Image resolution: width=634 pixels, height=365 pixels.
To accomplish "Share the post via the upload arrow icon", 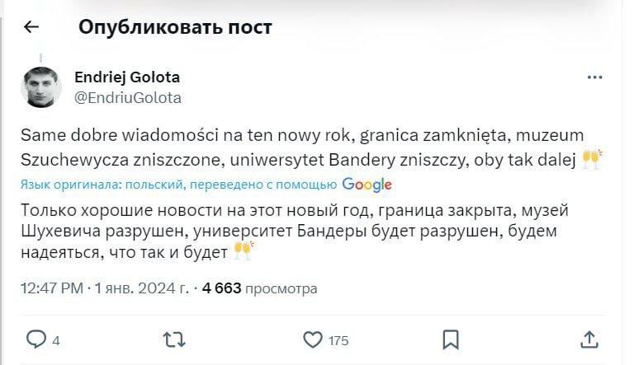I will (x=589, y=339).
